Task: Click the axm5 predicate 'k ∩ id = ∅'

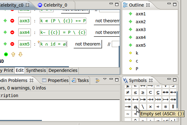Action: (54, 44)
